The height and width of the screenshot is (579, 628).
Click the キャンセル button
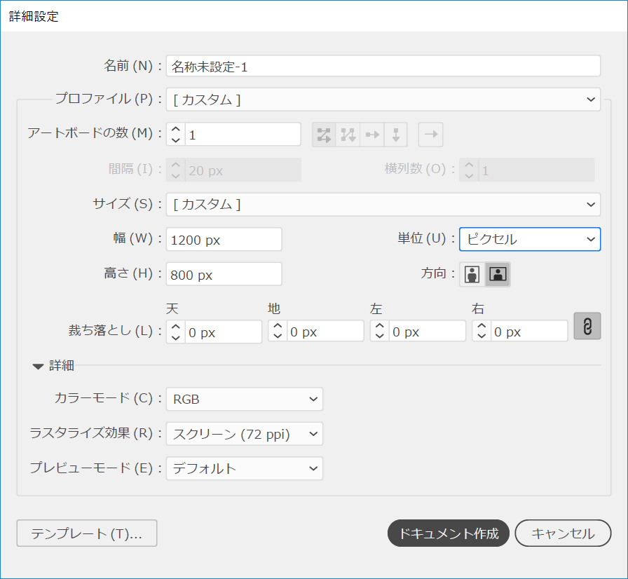563,533
